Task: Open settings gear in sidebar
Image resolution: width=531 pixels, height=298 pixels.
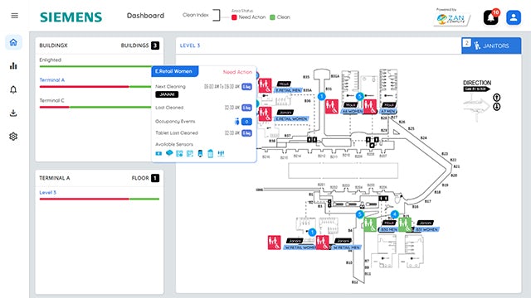Action: pyautogui.click(x=13, y=137)
